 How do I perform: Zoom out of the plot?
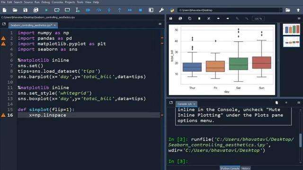point(247,18)
